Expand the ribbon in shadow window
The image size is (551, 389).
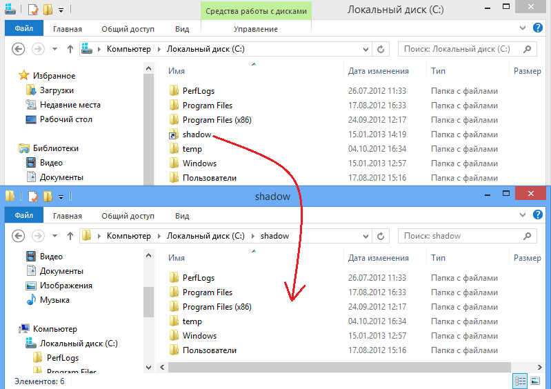pyautogui.click(x=523, y=215)
